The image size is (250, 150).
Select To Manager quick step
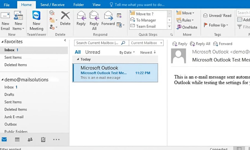pyautogui.click(x=148, y=20)
